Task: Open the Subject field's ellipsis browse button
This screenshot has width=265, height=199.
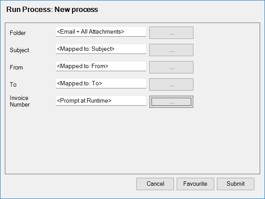Action: [x=171, y=50]
